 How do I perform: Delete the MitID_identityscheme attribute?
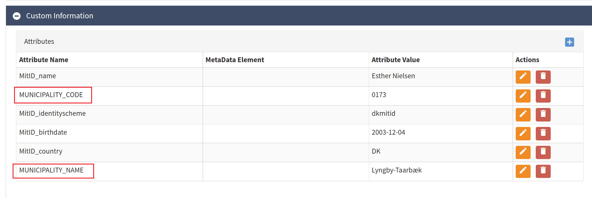click(543, 115)
